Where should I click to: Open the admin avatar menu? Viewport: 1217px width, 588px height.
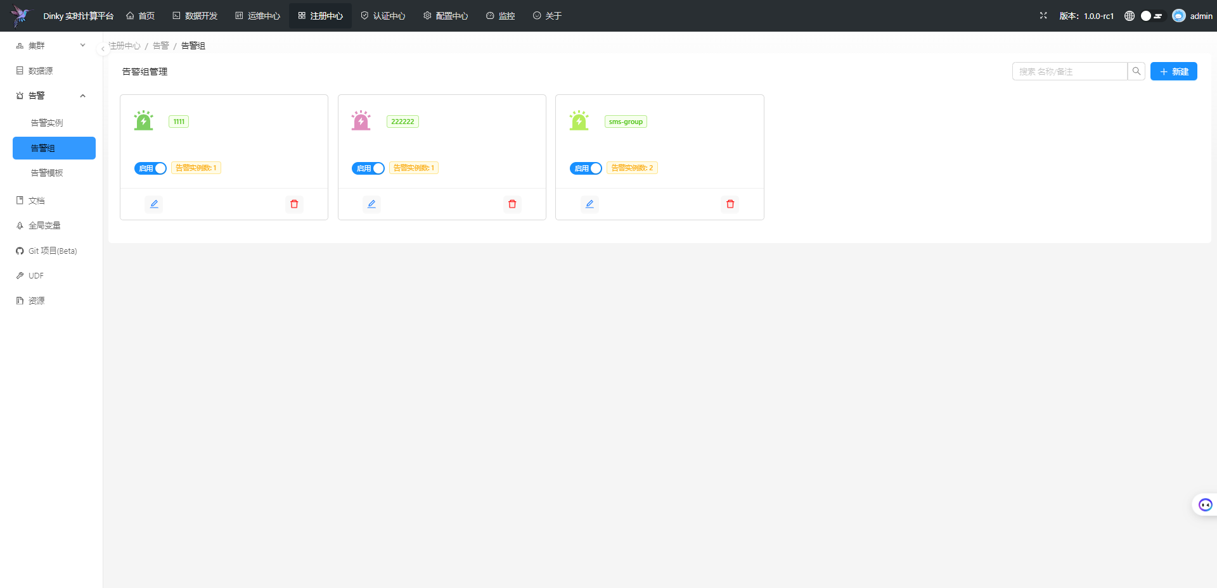pyautogui.click(x=1192, y=16)
